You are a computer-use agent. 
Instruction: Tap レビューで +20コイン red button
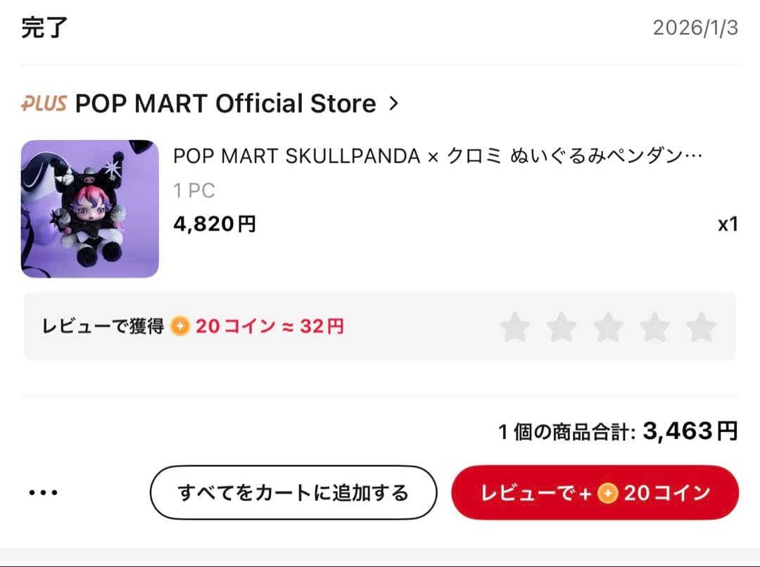tap(596, 492)
